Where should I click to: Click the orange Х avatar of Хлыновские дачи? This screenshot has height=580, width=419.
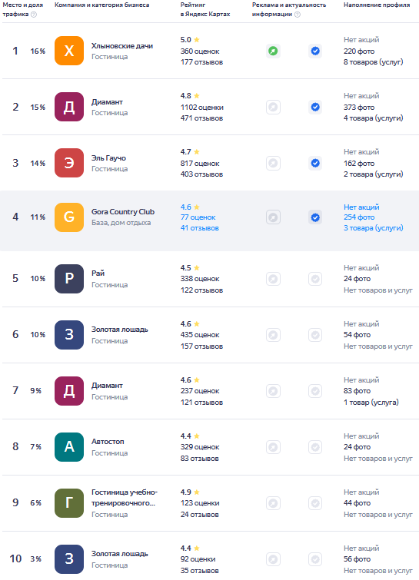pos(69,51)
